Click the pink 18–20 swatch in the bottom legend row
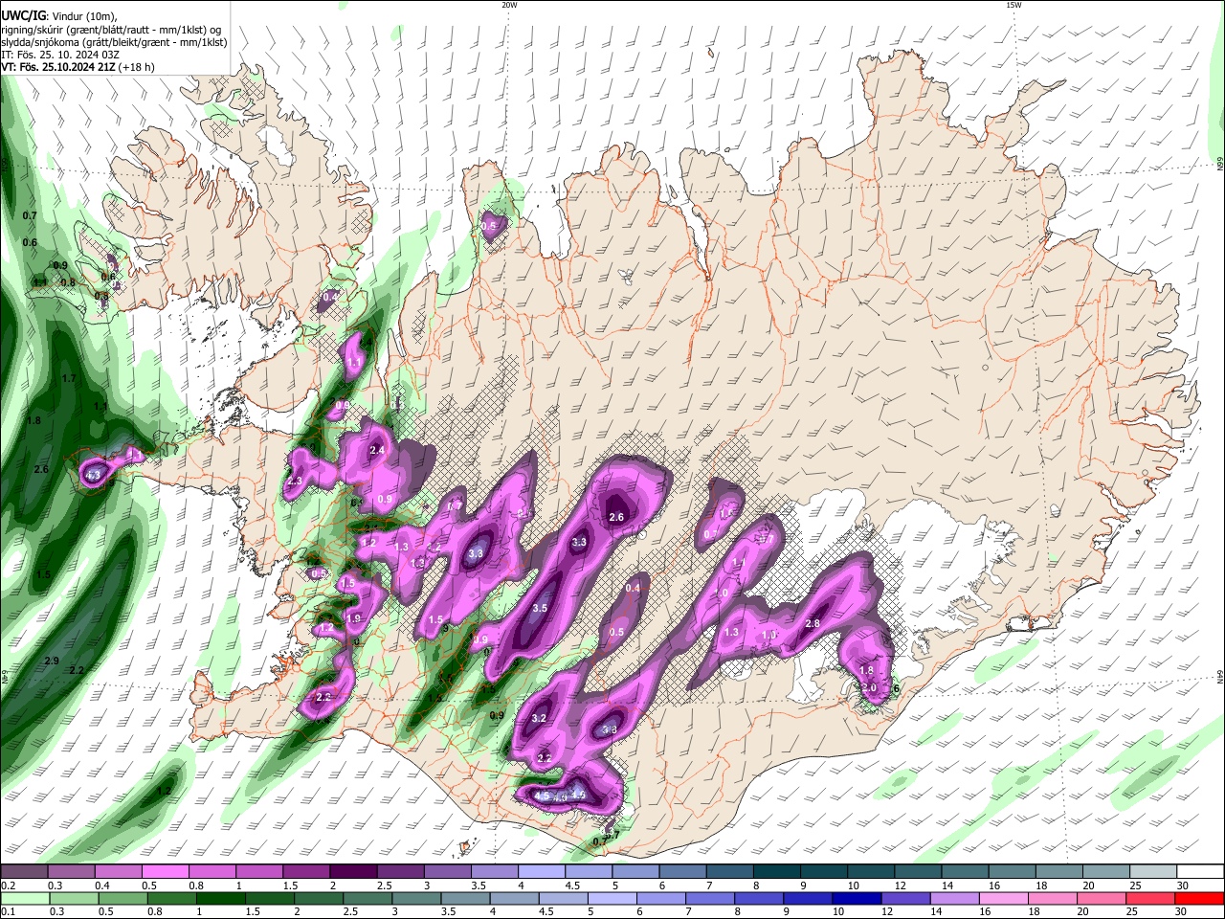This screenshot has height=919, width=1225. tap(1055, 898)
